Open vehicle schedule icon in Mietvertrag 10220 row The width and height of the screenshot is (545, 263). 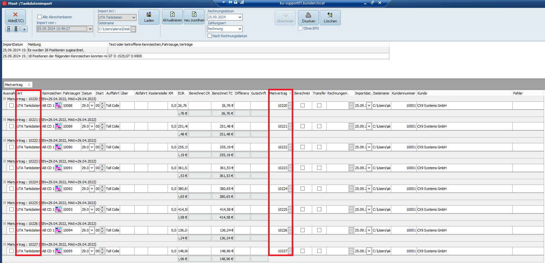tap(58, 106)
